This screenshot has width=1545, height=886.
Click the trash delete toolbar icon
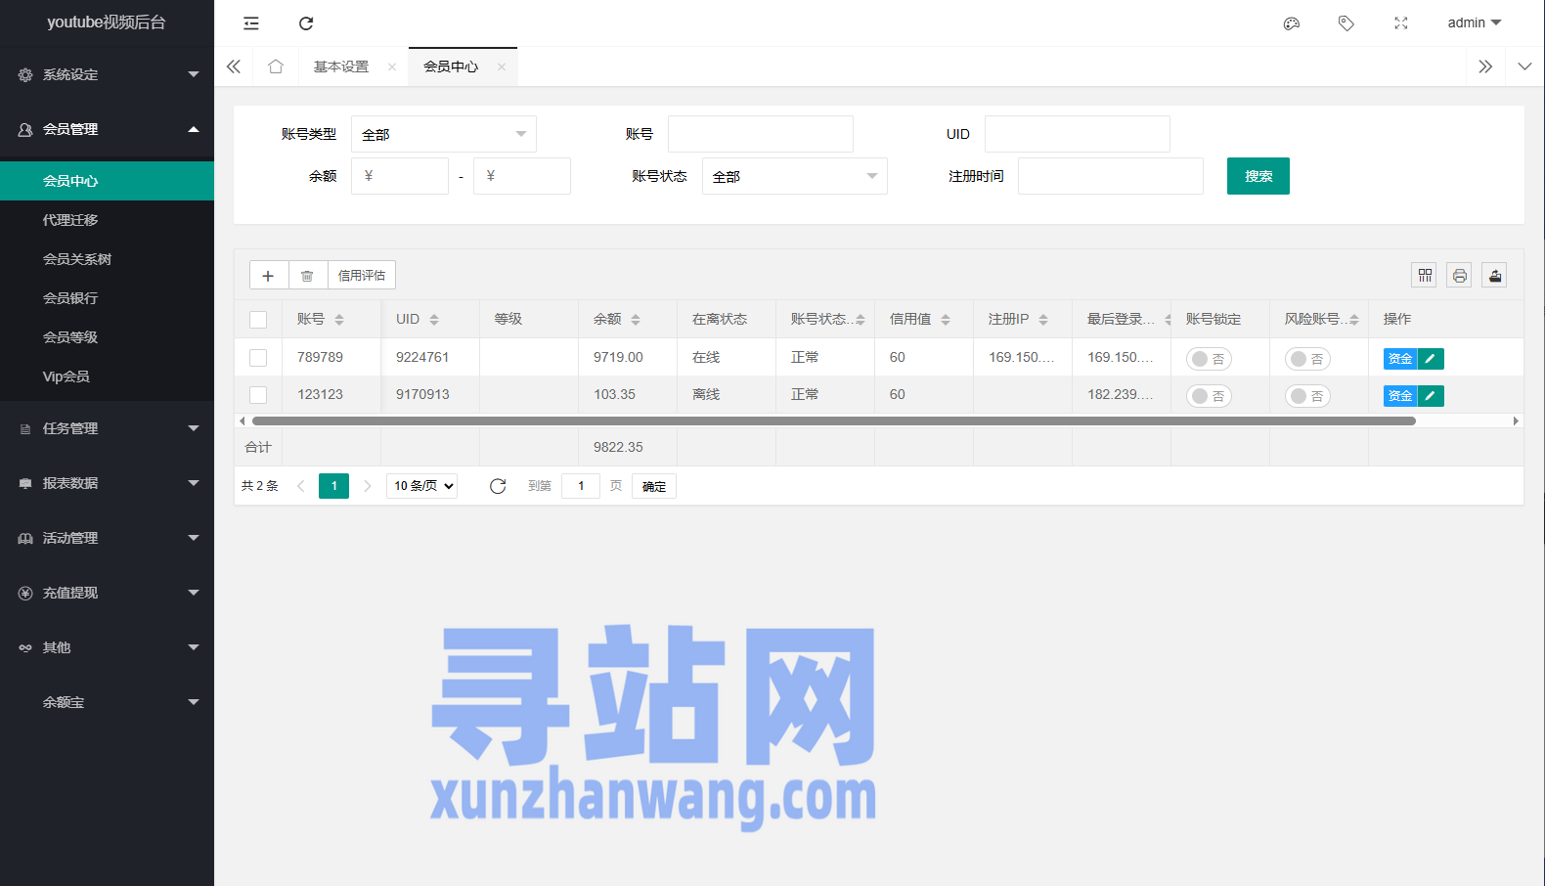[307, 276]
